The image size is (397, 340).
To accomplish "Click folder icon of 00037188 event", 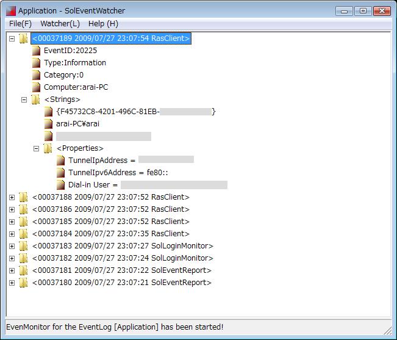I will (x=23, y=197).
